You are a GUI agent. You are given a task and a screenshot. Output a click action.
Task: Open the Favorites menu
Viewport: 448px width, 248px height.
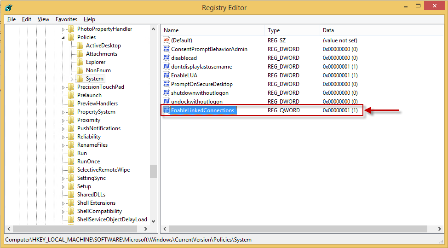point(66,19)
